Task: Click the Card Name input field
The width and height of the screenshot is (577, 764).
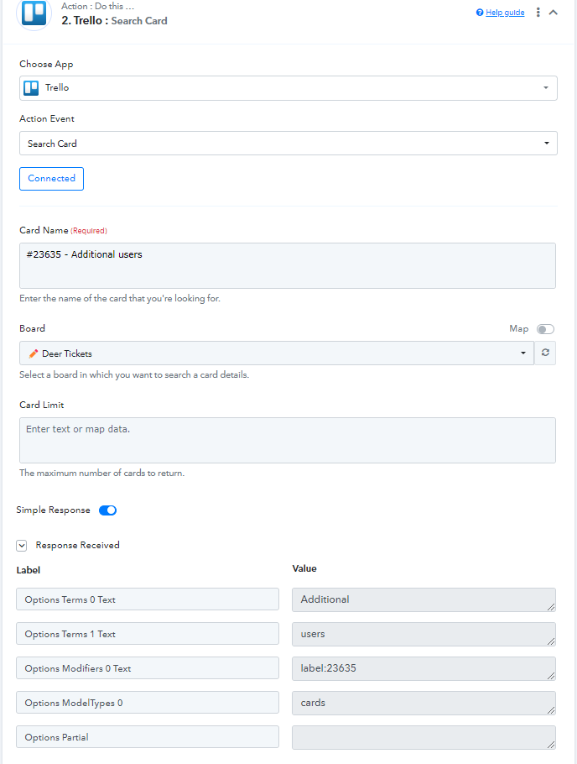Action: (x=288, y=265)
